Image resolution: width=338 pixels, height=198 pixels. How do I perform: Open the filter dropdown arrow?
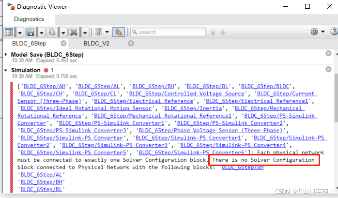(x=108, y=32)
